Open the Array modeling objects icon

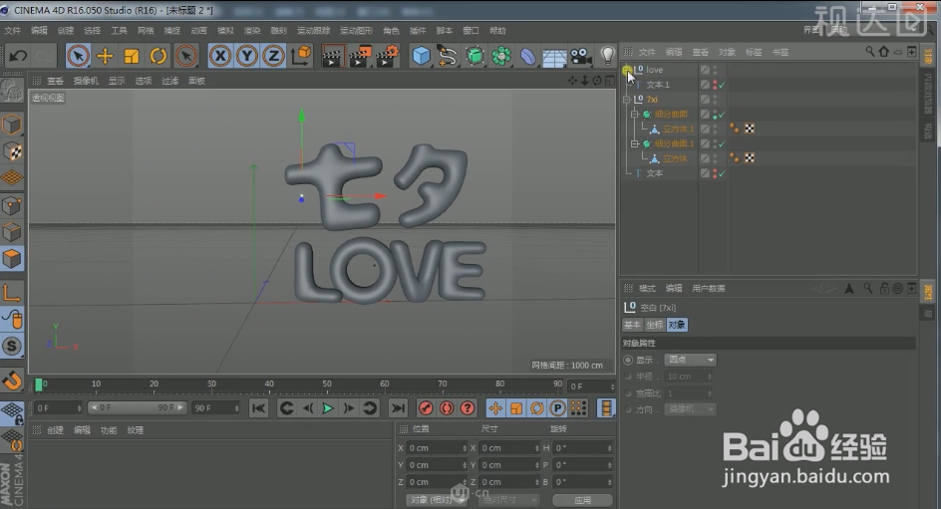(x=501, y=57)
